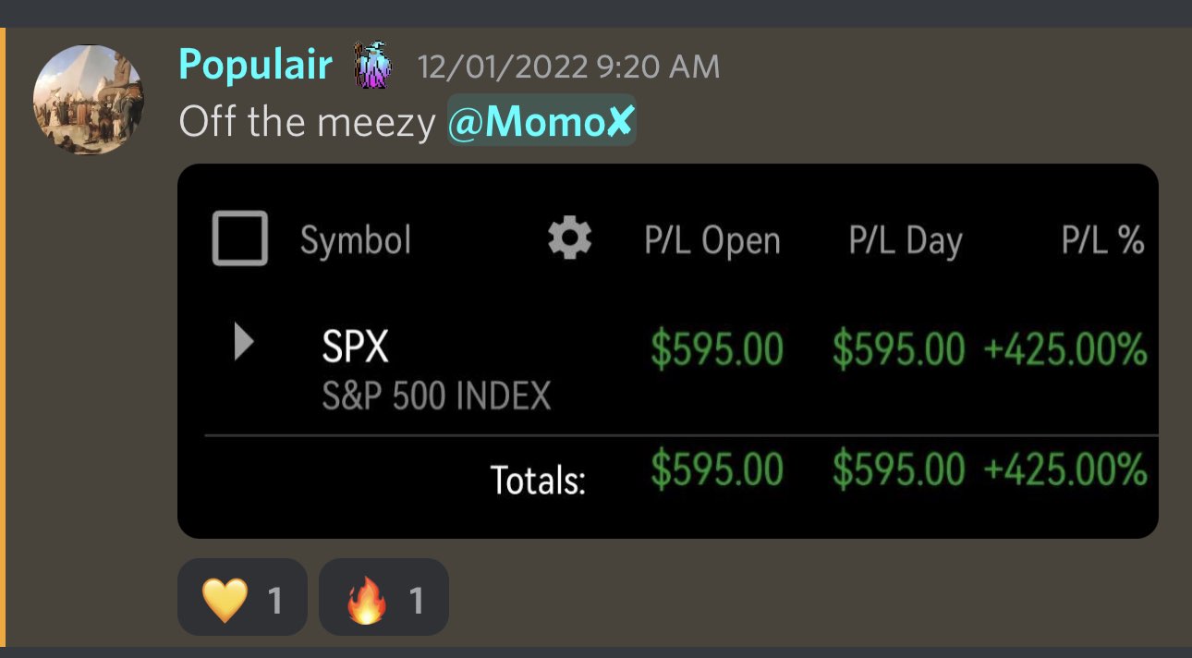Open the symbol column settings gear
This screenshot has width=1192, height=658.
(569, 239)
